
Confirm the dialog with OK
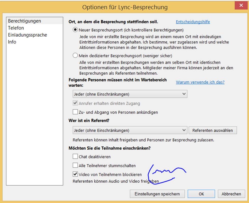(x=201, y=194)
